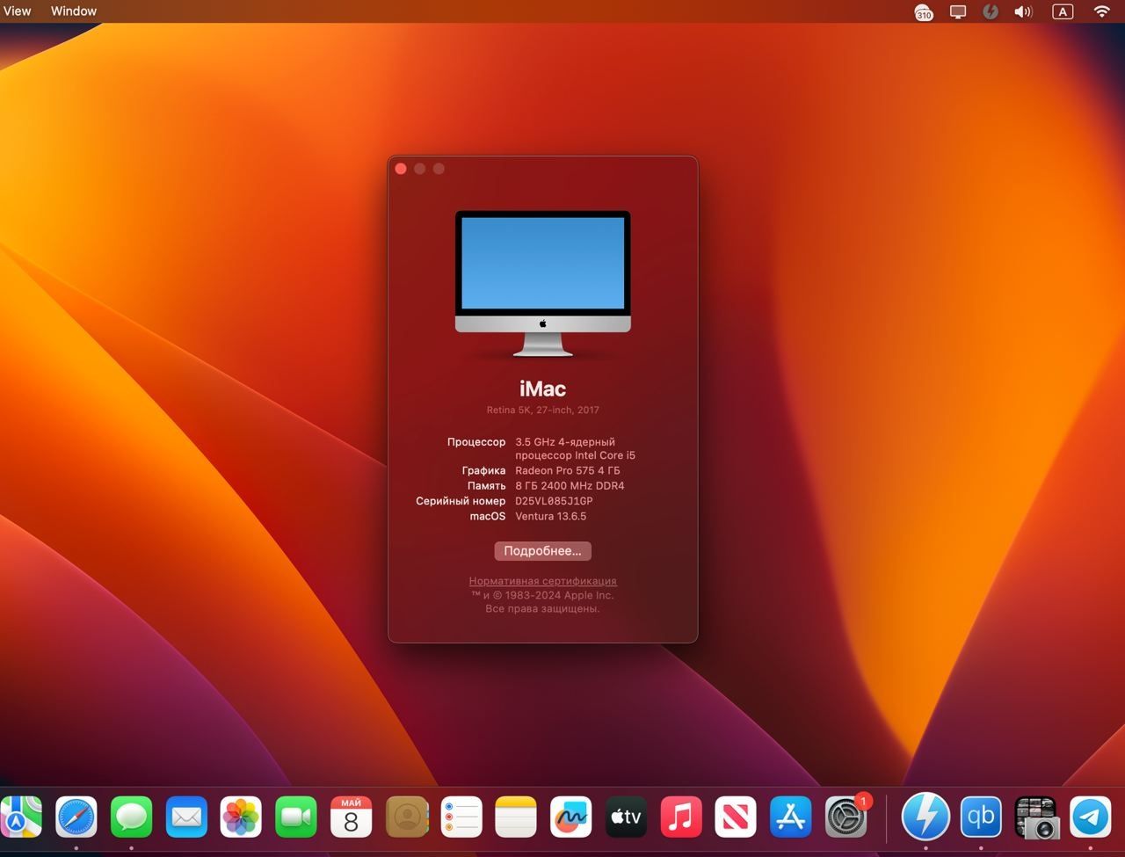
Task: Launch Safari from the Dock
Action: click(x=76, y=817)
